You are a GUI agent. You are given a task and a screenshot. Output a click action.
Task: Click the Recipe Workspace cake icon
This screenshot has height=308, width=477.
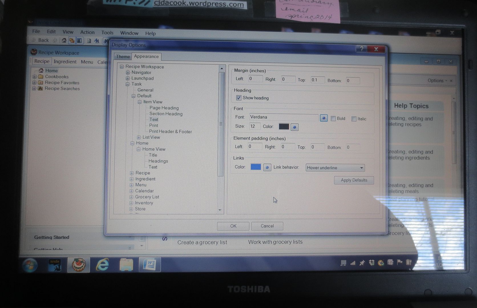coord(34,52)
